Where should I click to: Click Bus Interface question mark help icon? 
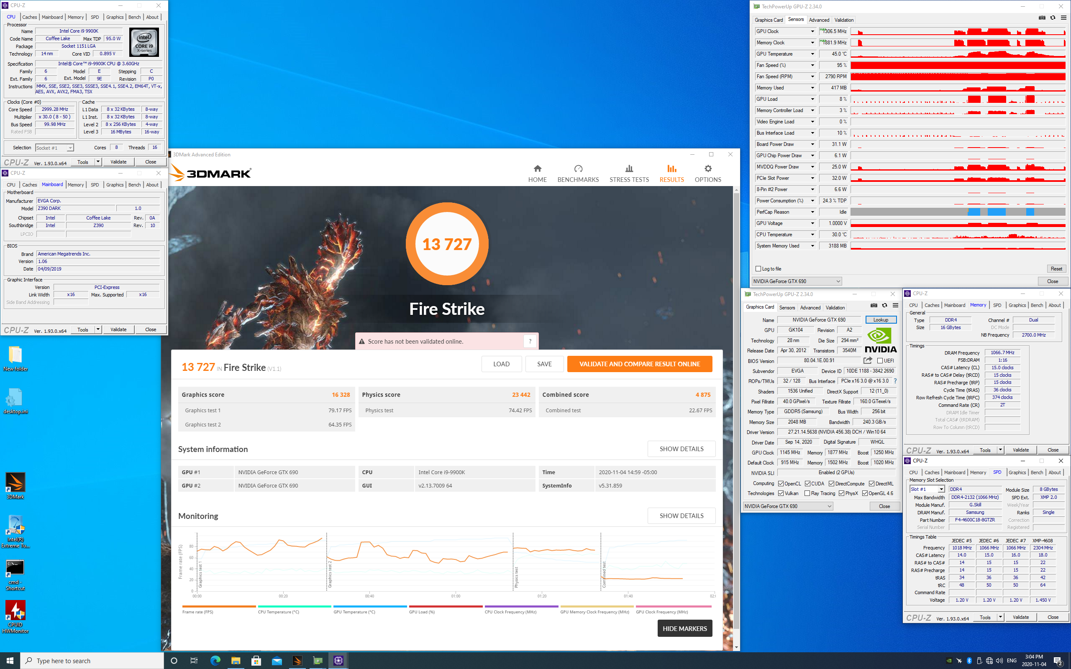(895, 381)
